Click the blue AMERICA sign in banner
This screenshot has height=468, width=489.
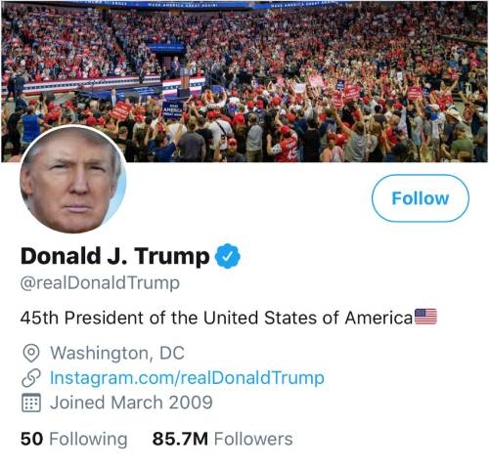click(172, 109)
